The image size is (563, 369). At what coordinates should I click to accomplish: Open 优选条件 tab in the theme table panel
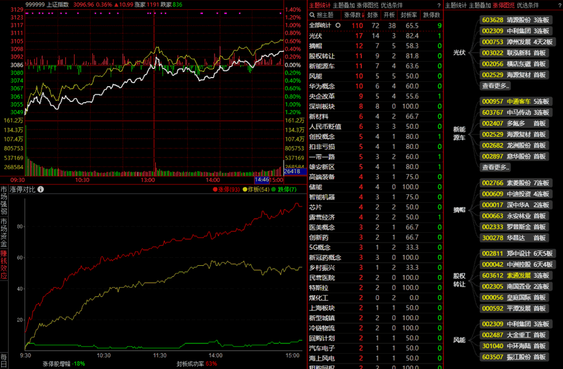click(x=392, y=5)
